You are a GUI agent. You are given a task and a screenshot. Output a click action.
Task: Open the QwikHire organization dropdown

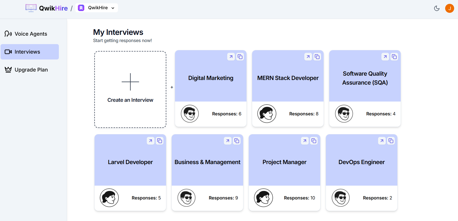click(97, 8)
